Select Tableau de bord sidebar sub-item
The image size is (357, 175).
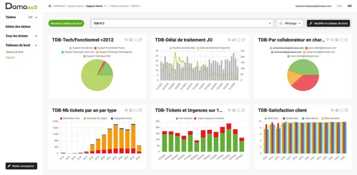click(x=14, y=52)
